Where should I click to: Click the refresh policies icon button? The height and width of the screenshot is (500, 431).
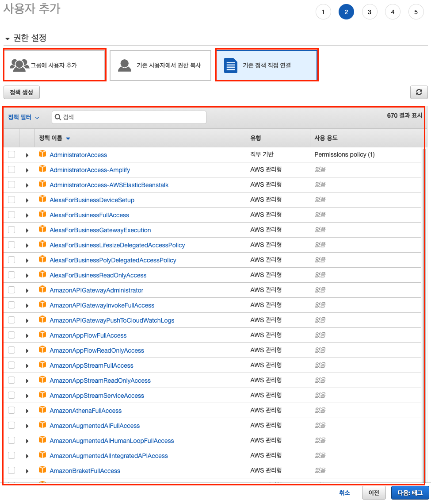coord(419,92)
